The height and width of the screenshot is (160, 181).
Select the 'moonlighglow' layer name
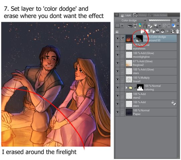click(x=141, y=57)
